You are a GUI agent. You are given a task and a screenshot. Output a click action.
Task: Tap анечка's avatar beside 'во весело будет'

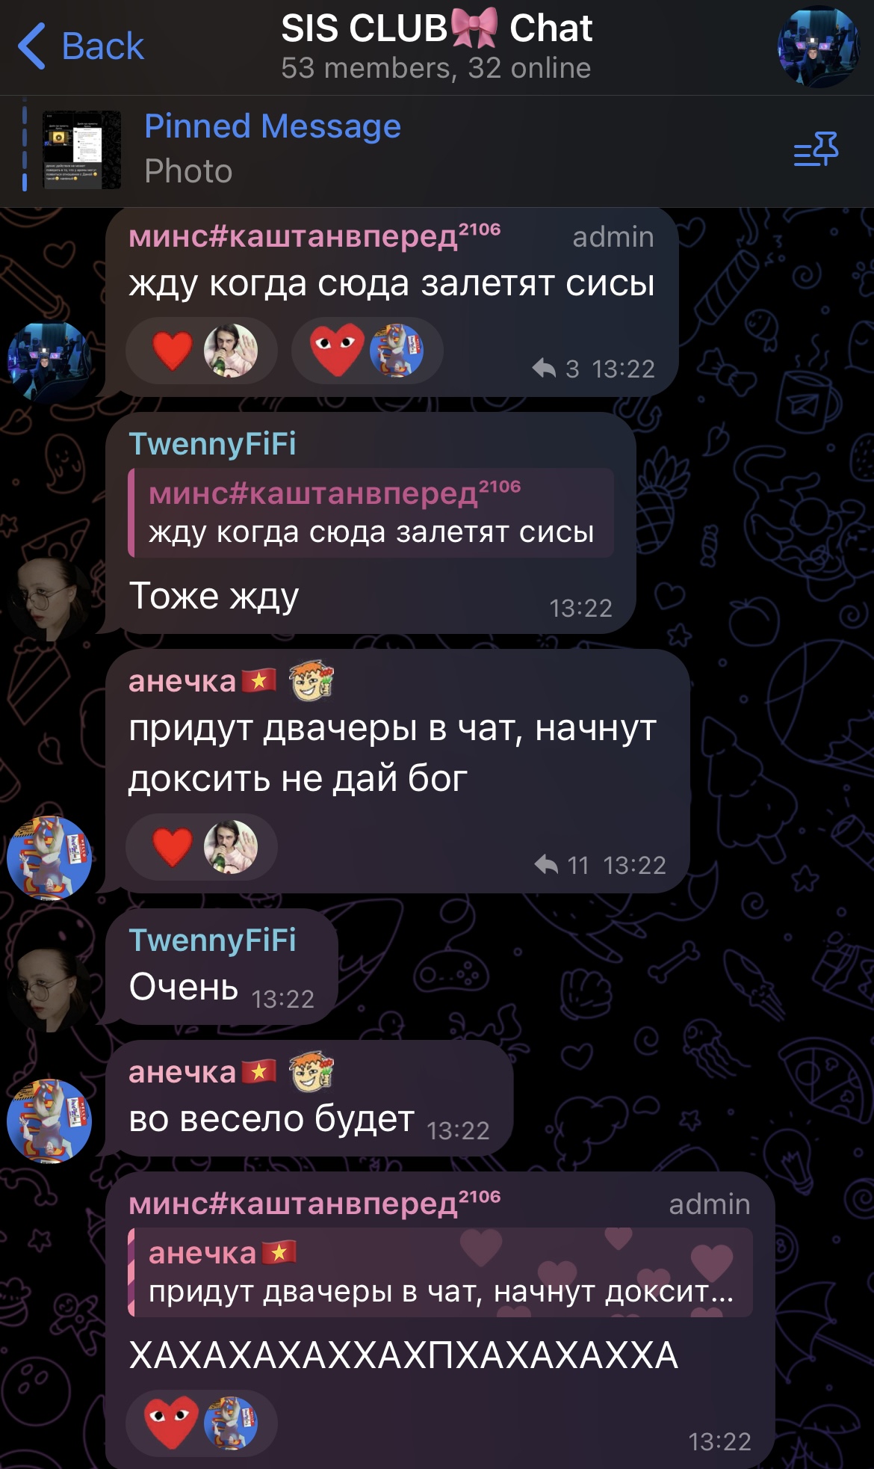49,1121
